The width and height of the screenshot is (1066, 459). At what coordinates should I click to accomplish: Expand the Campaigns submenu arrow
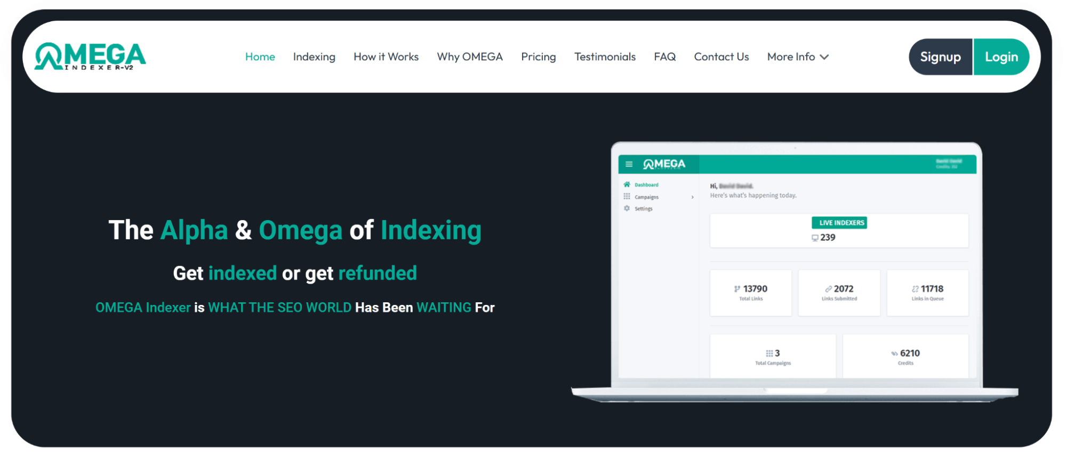coord(692,197)
